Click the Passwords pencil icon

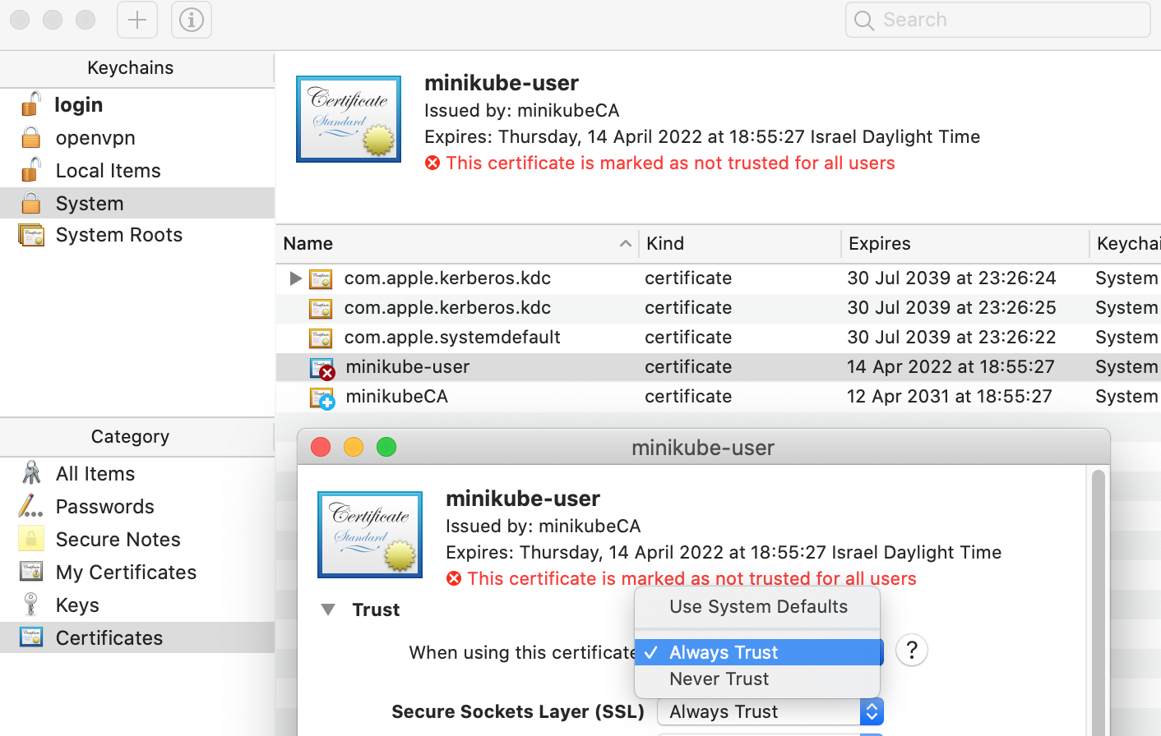tap(31, 506)
